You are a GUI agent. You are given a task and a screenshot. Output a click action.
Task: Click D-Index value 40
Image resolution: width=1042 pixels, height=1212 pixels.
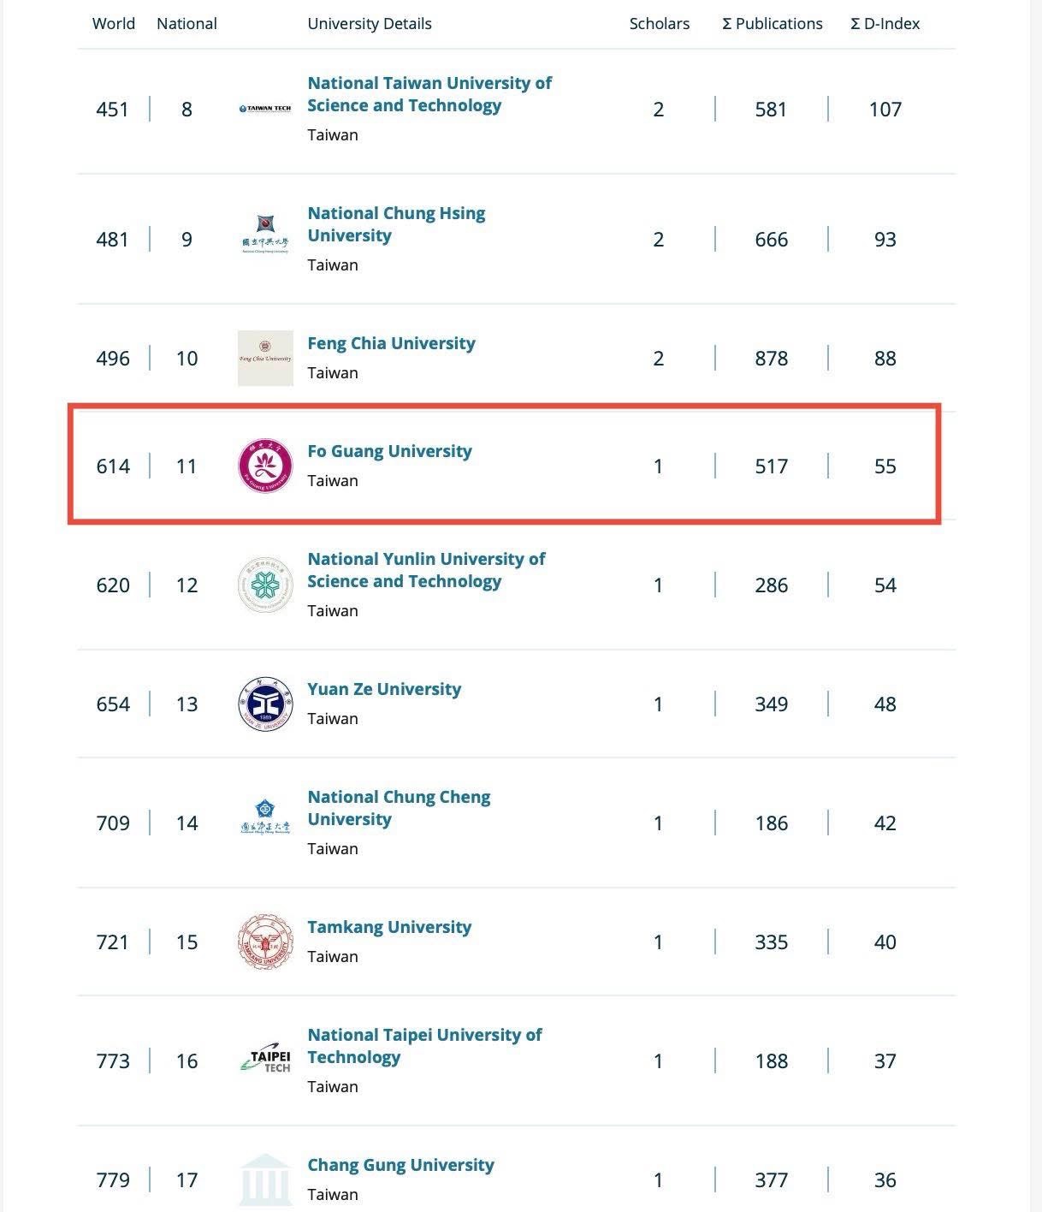[885, 942]
